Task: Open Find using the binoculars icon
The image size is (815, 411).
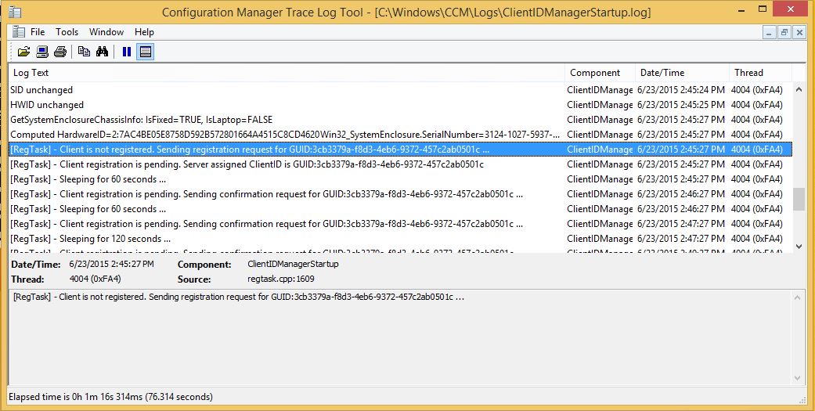Action: point(102,52)
